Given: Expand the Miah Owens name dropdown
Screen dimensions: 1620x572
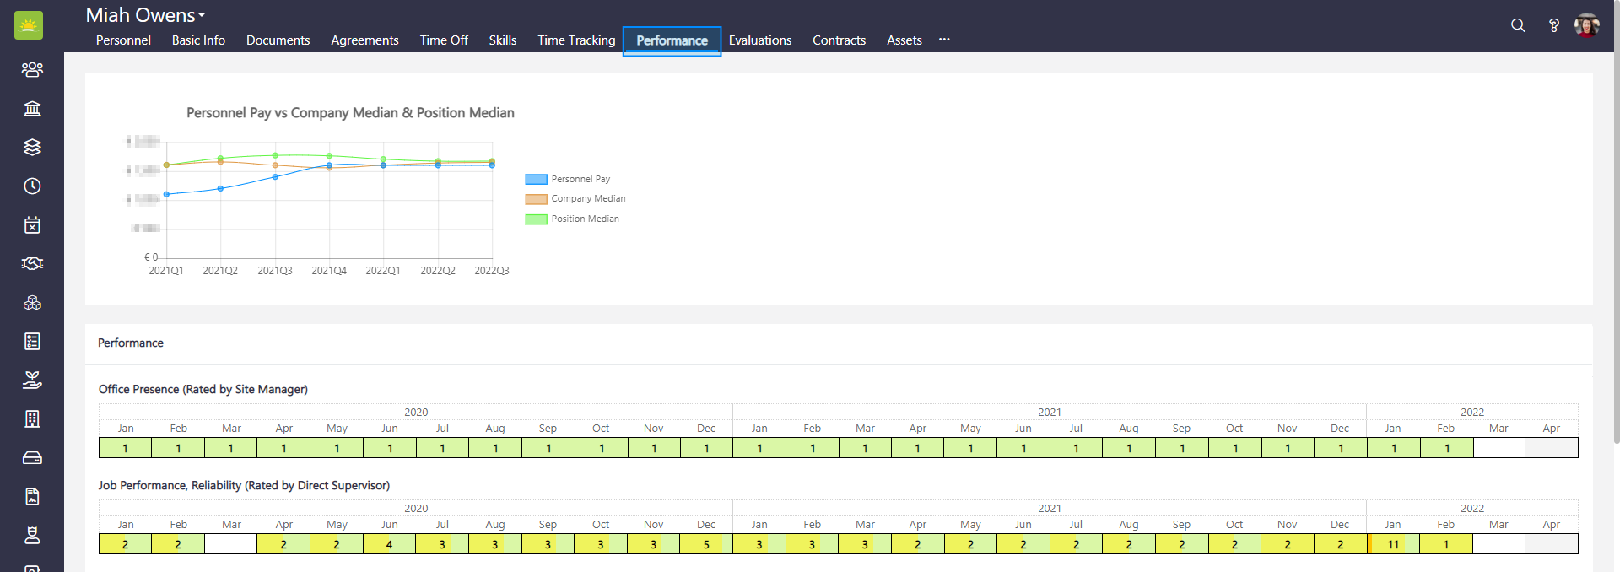Looking at the screenshot, I should [146, 15].
